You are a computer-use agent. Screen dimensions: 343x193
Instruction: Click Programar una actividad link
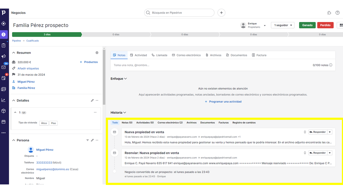click(223, 102)
